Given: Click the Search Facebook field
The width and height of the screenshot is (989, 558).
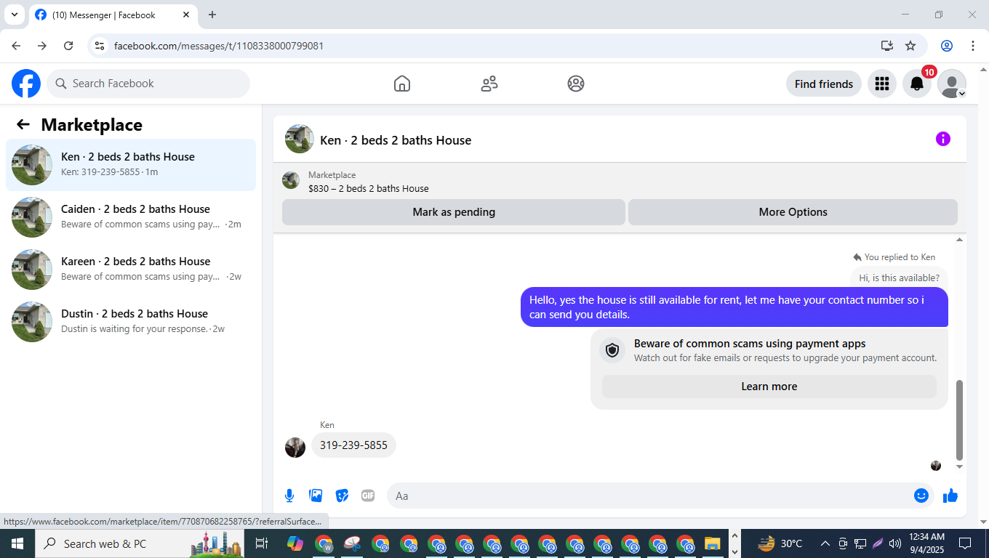Looking at the screenshot, I should click(148, 84).
